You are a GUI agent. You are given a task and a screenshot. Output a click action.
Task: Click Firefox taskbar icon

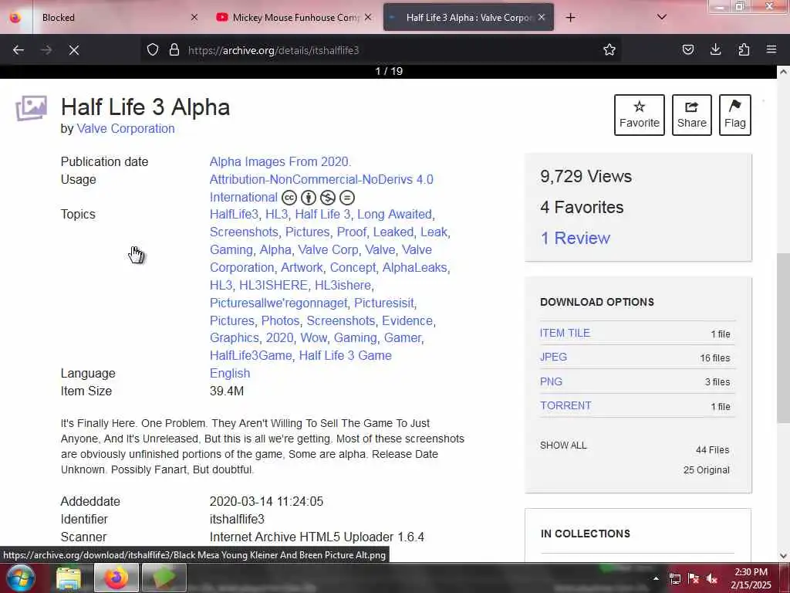point(116,578)
